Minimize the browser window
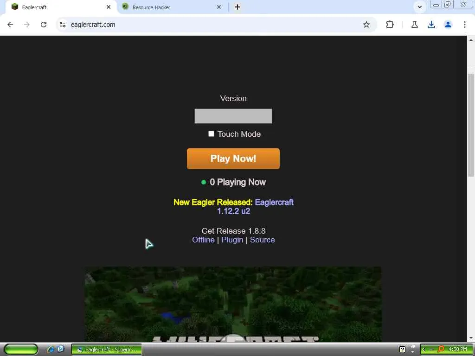This screenshot has height=356, width=475. pos(436,5)
